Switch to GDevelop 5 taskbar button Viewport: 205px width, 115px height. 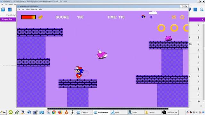[84, 112]
